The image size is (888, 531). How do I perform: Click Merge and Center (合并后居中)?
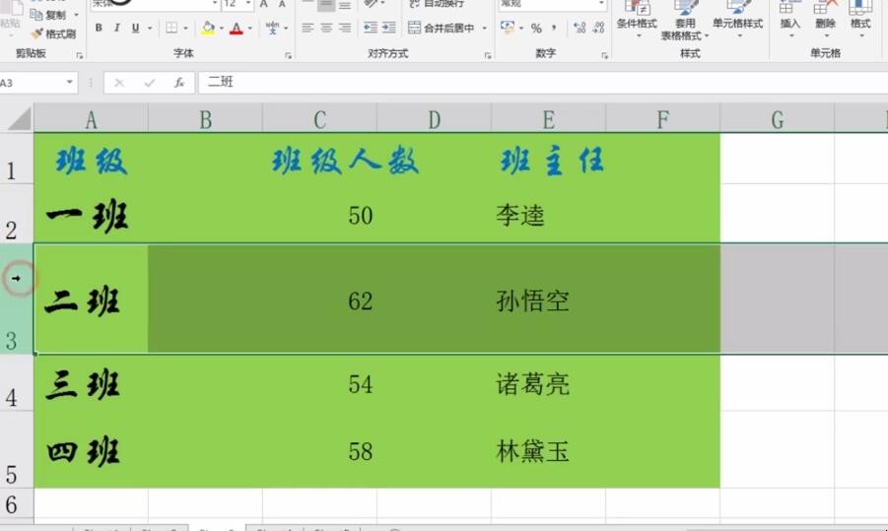[448, 29]
